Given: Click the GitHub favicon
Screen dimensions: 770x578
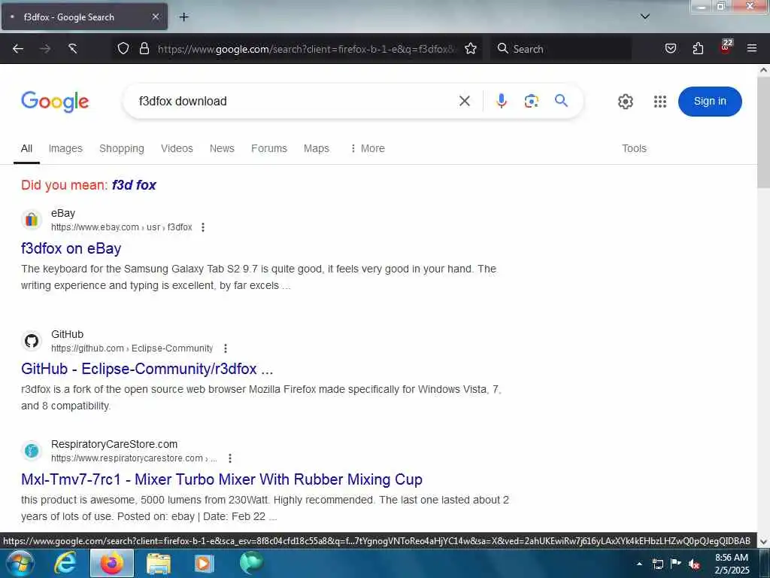Looking at the screenshot, I should pos(32,341).
